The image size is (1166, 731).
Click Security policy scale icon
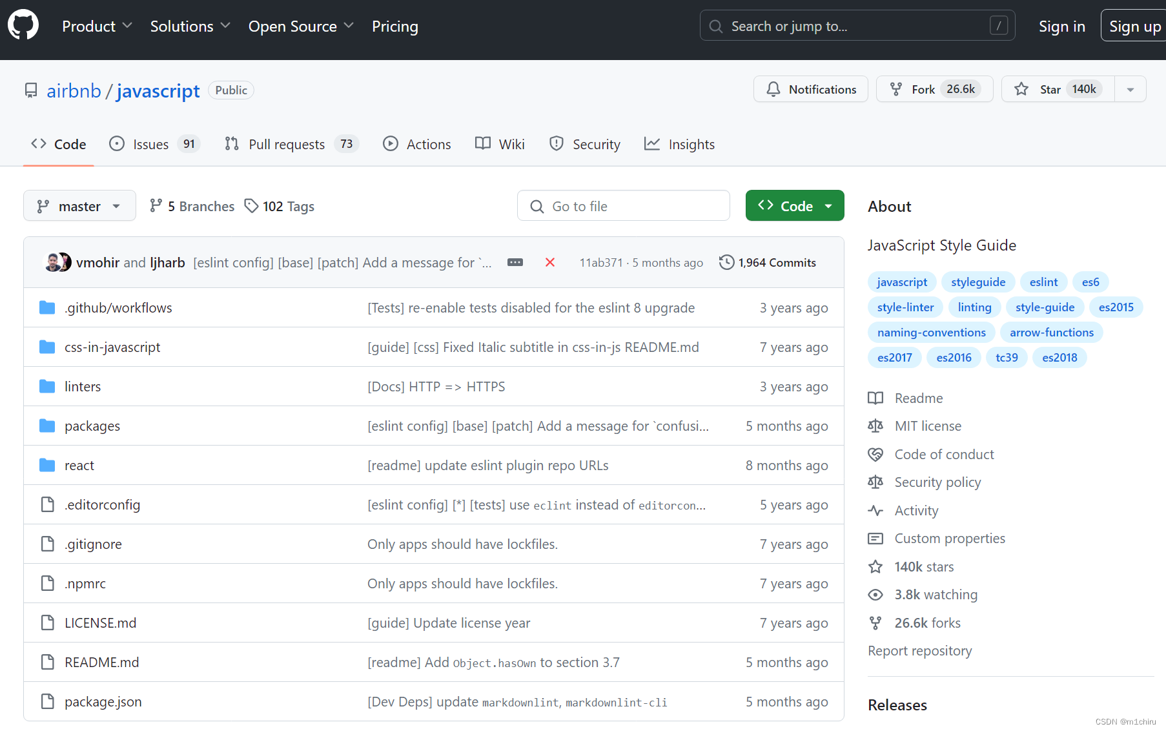click(x=875, y=482)
